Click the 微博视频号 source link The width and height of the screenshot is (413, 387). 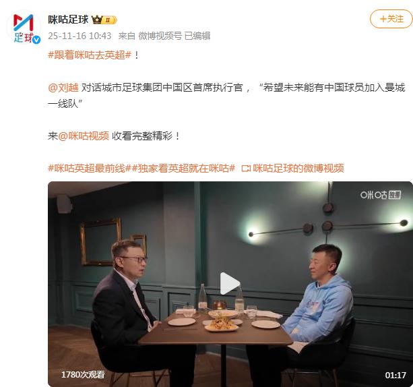tap(160, 36)
